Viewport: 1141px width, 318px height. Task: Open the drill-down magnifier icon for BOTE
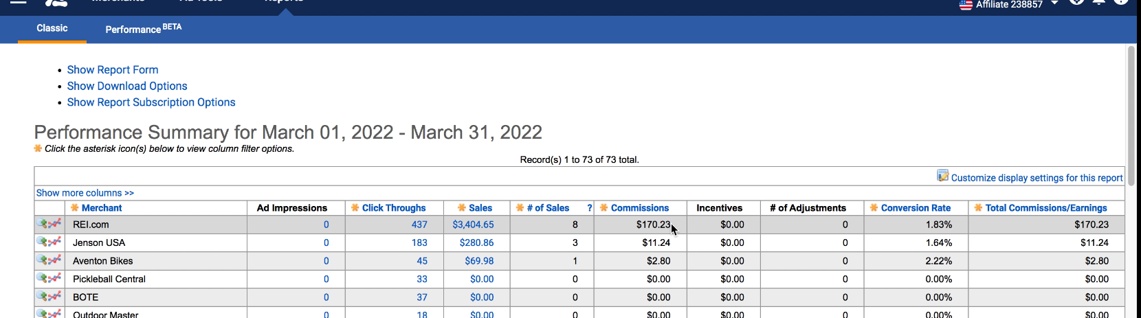(43, 297)
